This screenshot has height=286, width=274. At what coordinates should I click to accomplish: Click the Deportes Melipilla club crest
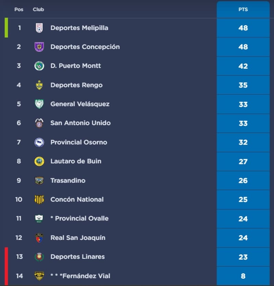39,28
